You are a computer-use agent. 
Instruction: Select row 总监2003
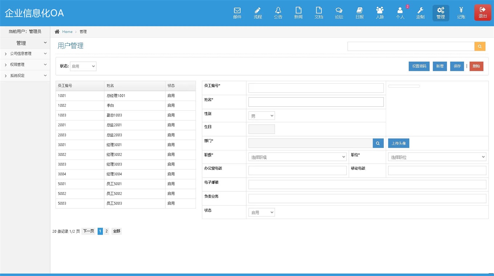126,135
